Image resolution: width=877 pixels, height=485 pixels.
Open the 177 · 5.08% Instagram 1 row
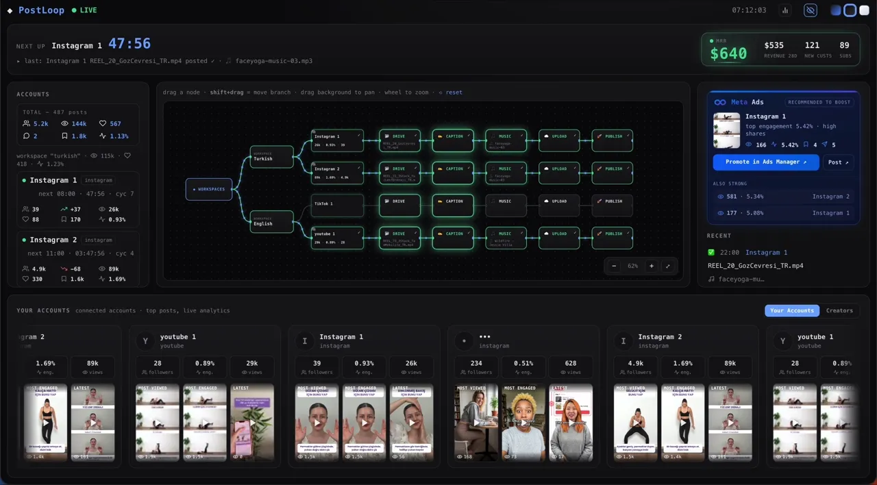tap(783, 213)
